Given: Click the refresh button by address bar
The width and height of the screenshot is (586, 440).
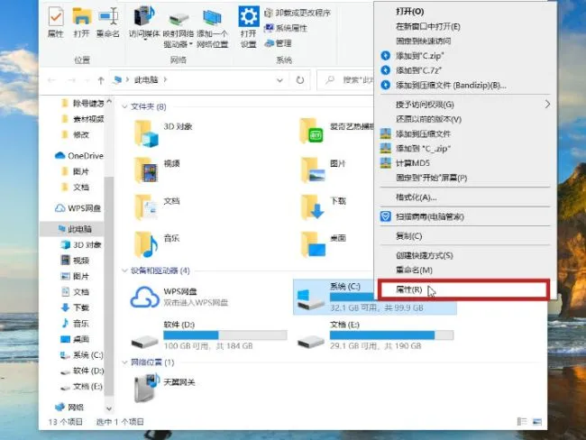Looking at the screenshot, I should (299, 80).
